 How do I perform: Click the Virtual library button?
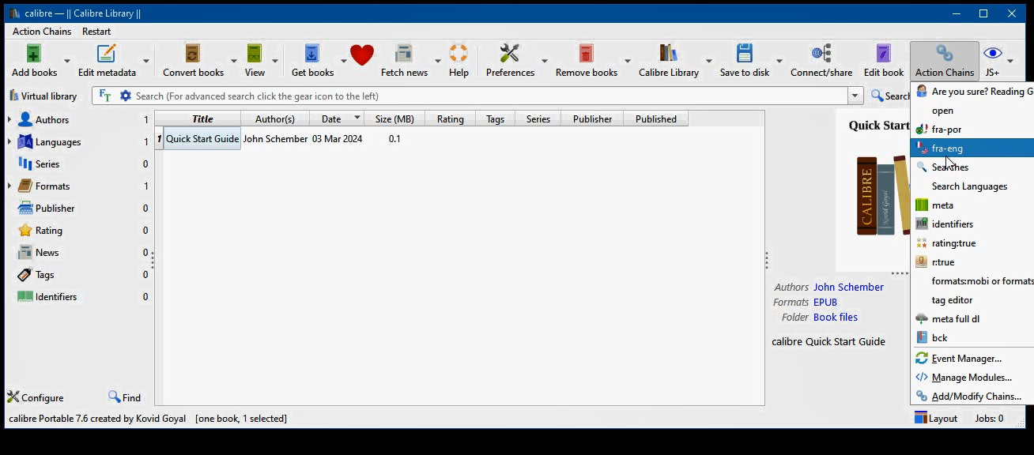click(x=43, y=96)
